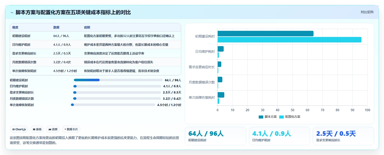Click the 64人 / 96人 stat card

(216, 136)
